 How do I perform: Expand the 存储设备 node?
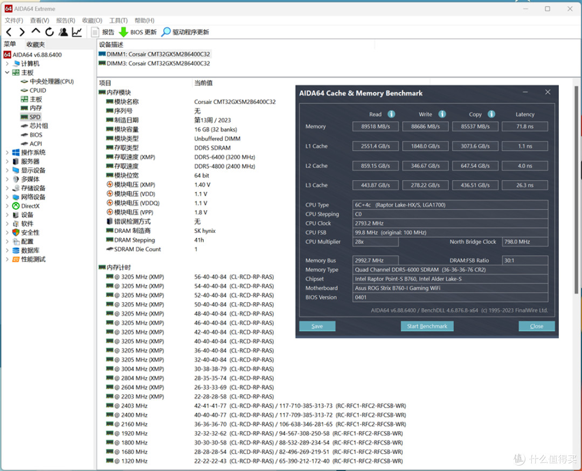[x=7, y=188]
